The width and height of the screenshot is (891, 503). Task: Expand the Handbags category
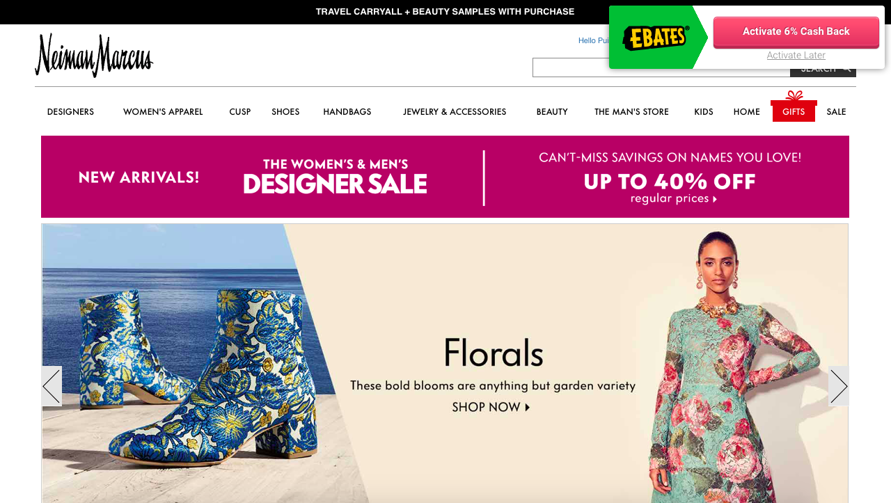[x=347, y=112]
